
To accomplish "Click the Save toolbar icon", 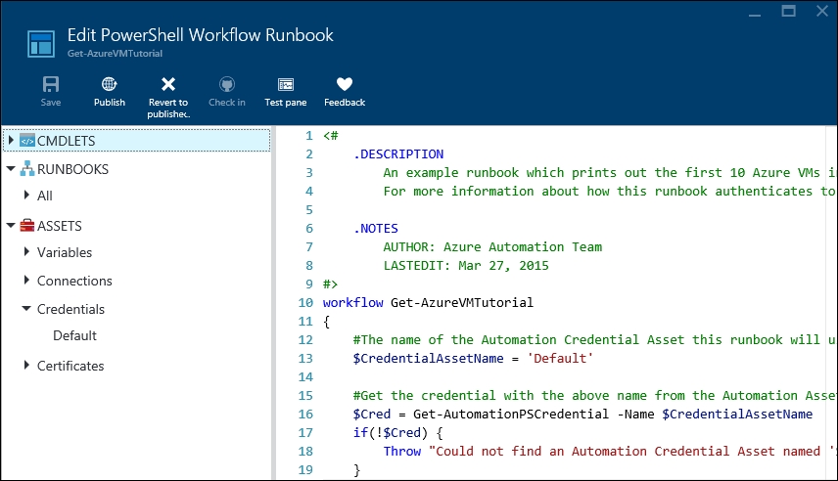I will [51, 84].
